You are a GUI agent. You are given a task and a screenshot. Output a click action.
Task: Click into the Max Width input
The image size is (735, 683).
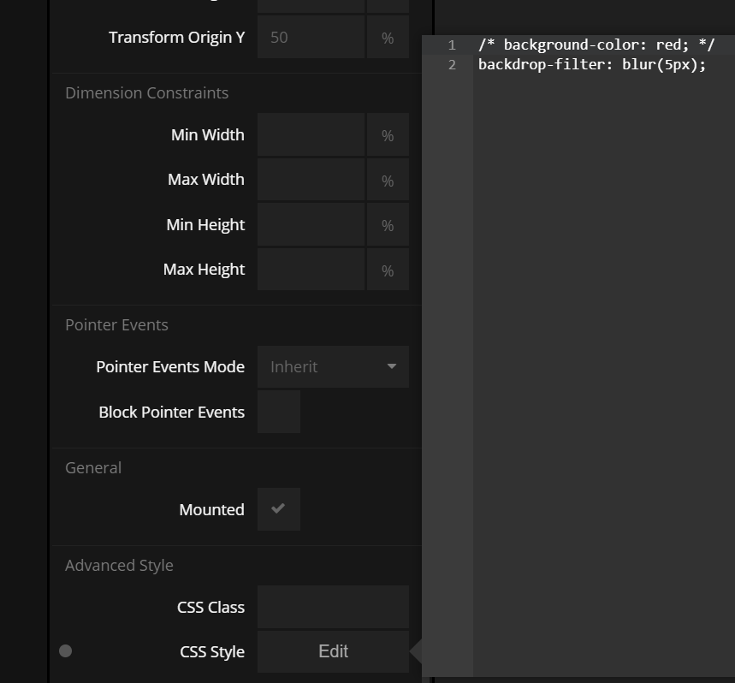click(x=311, y=180)
